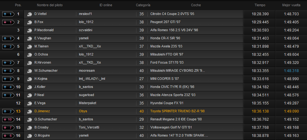The image size is (307, 140).
Task: Click the helmet icon beside E.Vaughan
Action: (29, 38)
